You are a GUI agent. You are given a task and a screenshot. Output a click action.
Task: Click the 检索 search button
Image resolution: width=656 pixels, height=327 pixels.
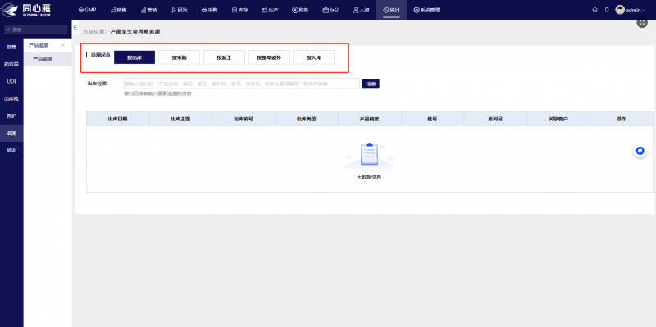[371, 84]
